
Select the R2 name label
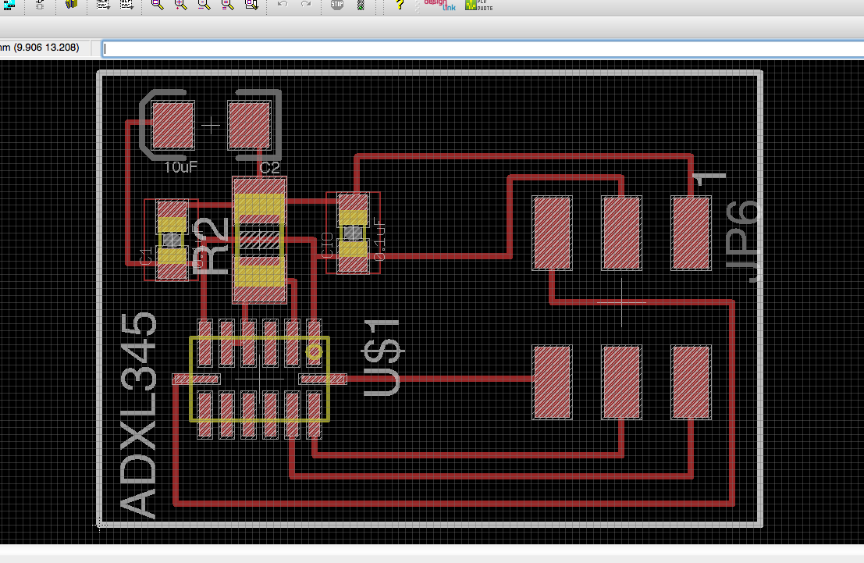pos(211,245)
